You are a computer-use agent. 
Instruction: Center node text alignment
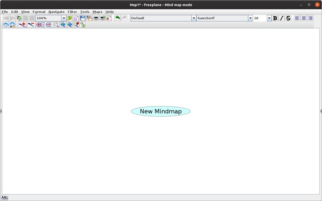(304, 18)
